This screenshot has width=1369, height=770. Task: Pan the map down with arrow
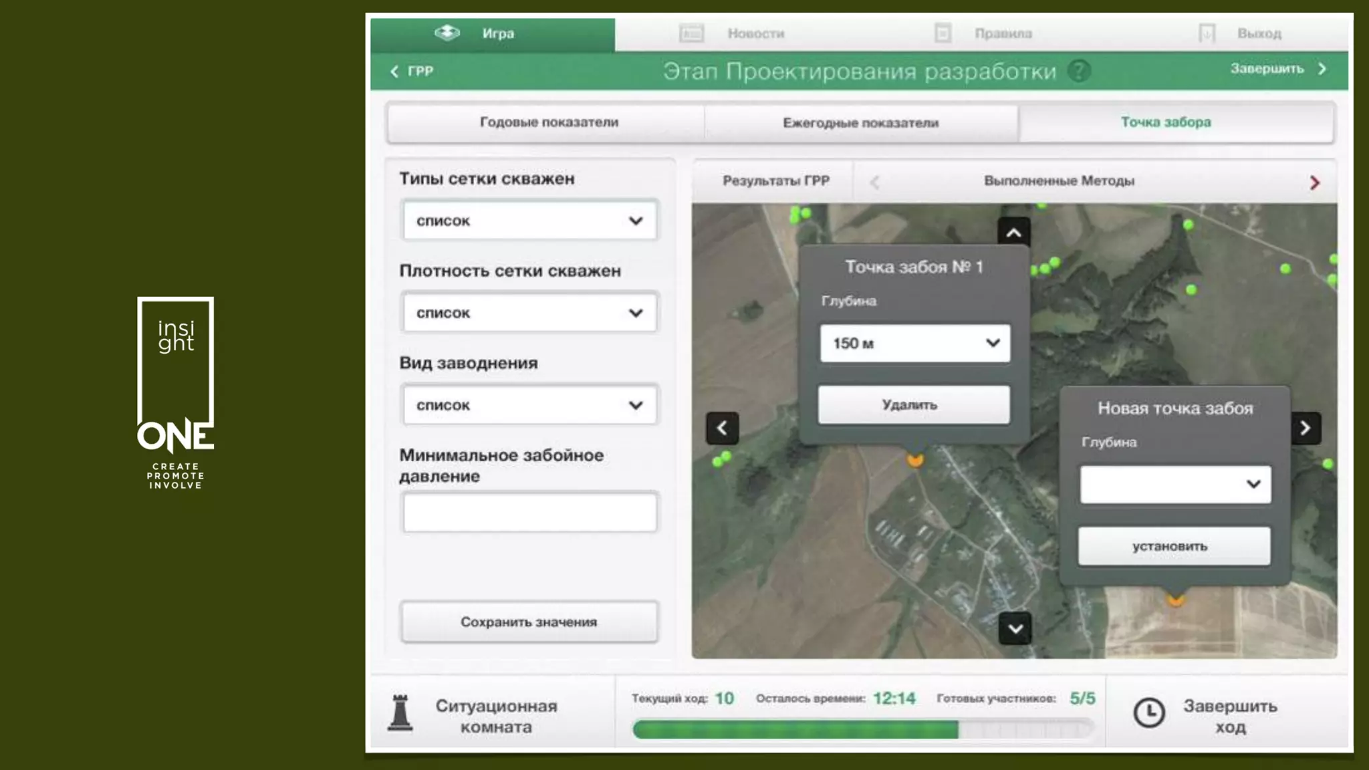(x=1015, y=628)
